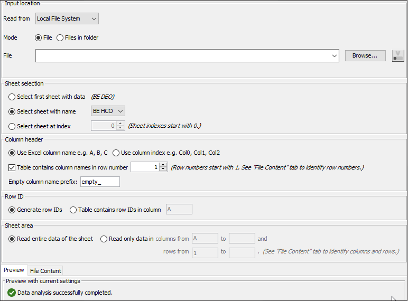Decrease column names row number with down arrow
Image resolution: width=408 pixels, height=301 pixels.
(163, 170)
